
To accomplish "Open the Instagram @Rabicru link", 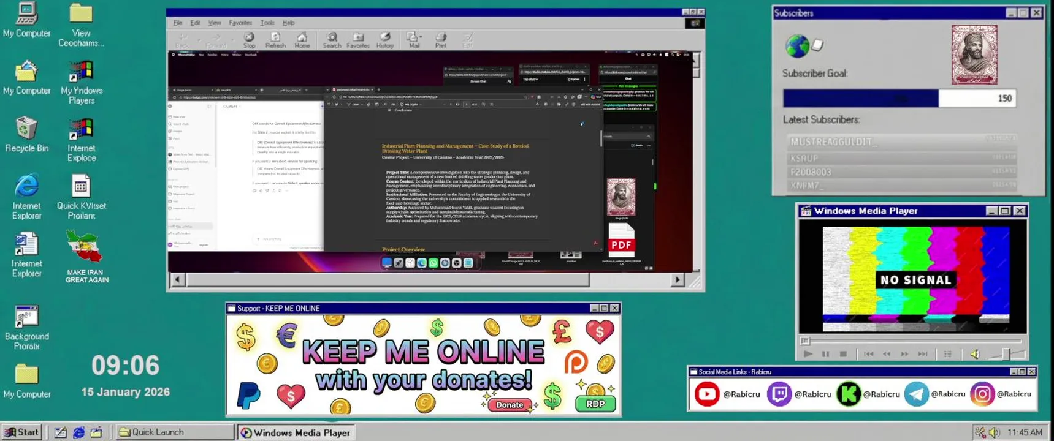I will [1001, 394].
